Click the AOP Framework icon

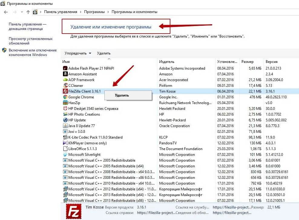[x=65, y=80]
